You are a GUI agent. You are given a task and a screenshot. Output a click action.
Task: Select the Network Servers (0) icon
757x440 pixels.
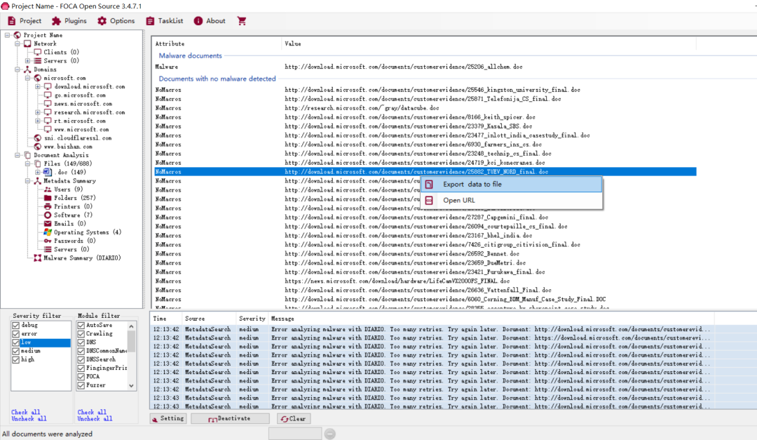tap(38, 61)
